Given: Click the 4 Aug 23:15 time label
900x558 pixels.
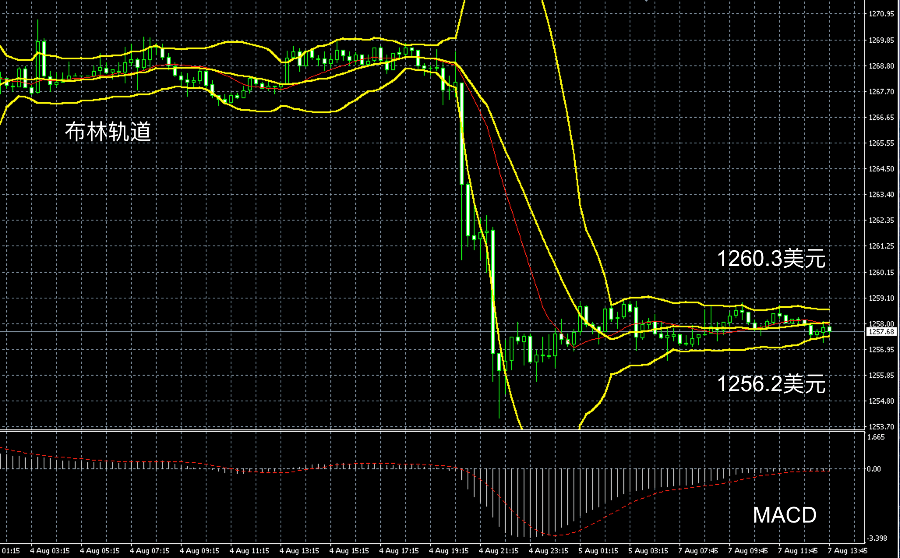Looking at the screenshot, I should pos(548,551).
